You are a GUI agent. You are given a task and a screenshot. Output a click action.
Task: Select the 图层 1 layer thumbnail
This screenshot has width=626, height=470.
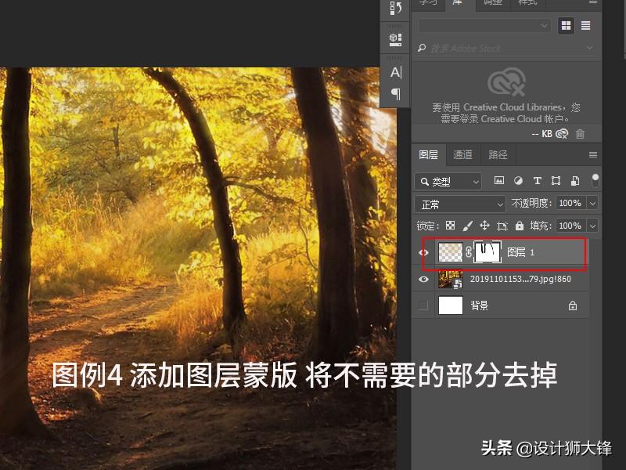click(451, 252)
